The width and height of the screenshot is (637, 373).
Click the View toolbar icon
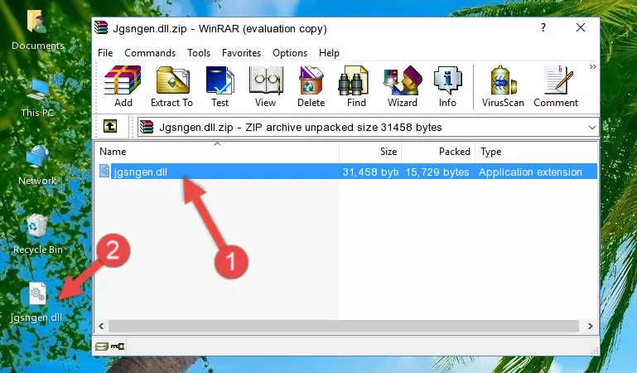[x=265, y=86]
